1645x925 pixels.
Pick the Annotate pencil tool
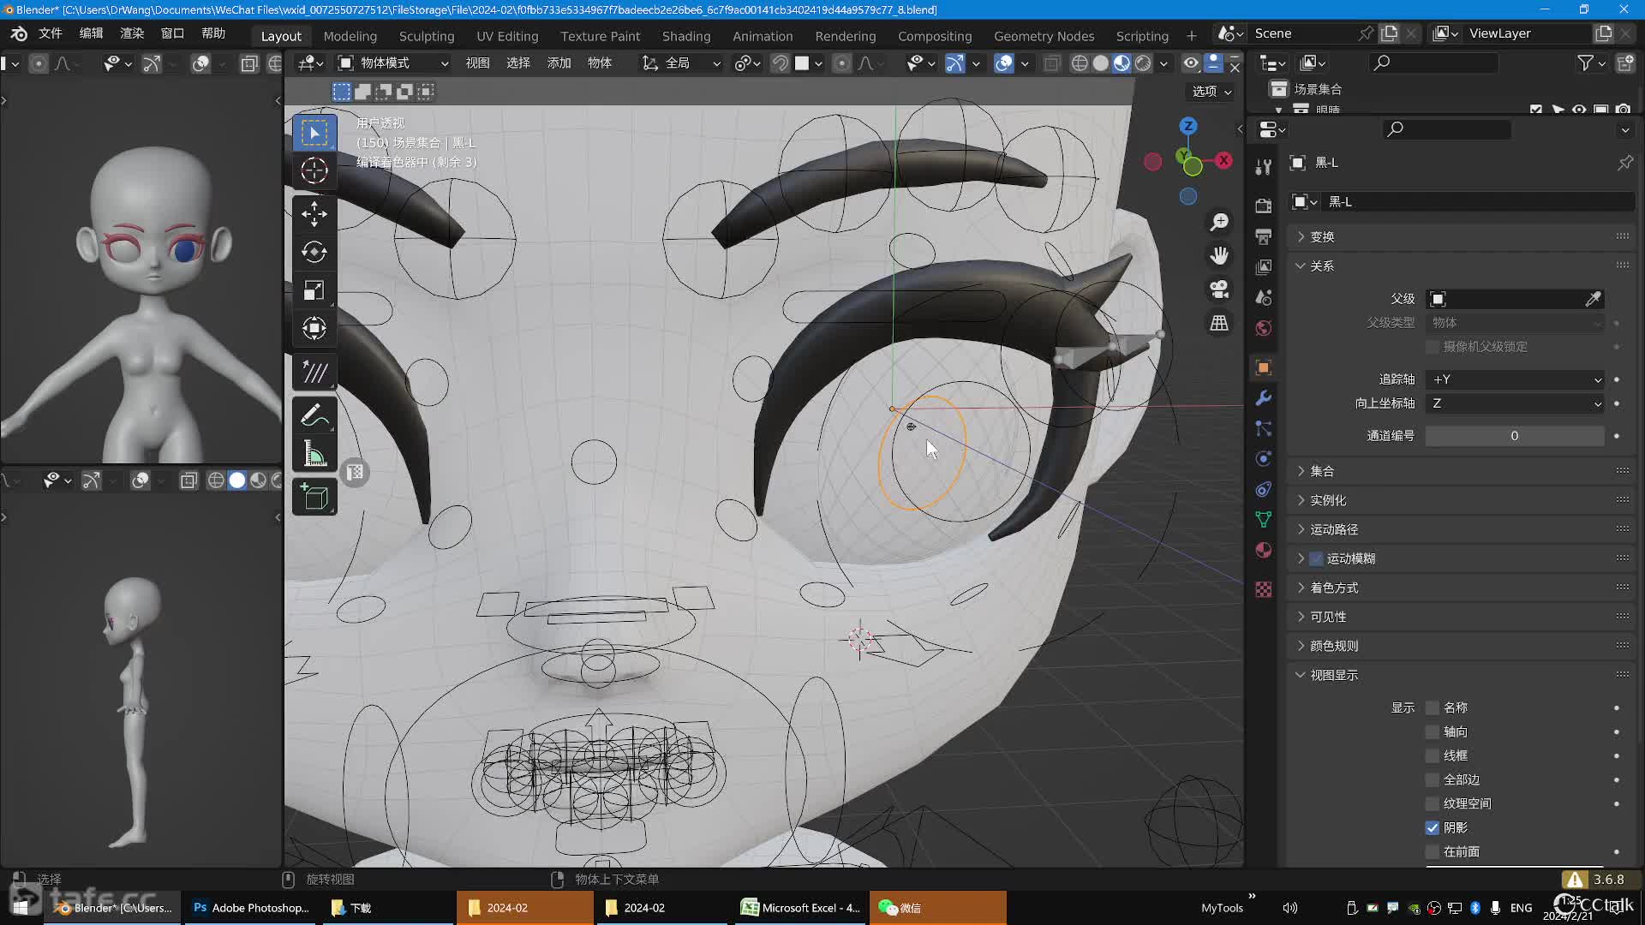pyautogui.click(x=314, y=415)
